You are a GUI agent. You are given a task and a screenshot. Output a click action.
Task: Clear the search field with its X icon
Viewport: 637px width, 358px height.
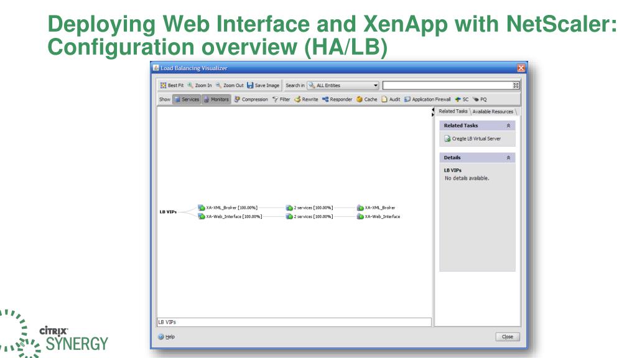point(516,85)
